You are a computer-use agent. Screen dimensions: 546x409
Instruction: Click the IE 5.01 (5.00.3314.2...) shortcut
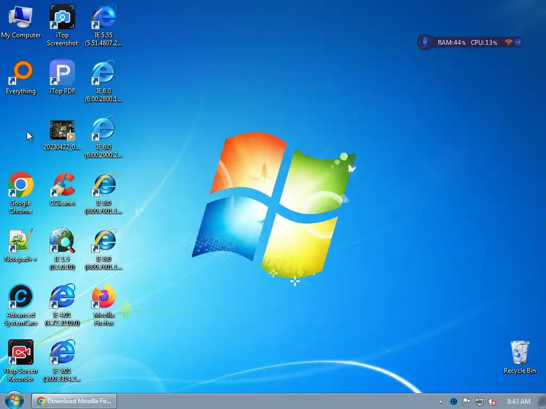coord(62,361)
